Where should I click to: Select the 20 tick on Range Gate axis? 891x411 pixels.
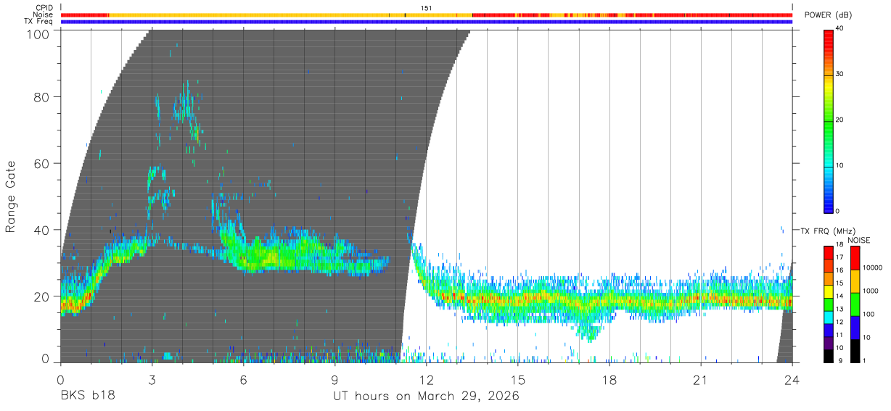[41, 296]
